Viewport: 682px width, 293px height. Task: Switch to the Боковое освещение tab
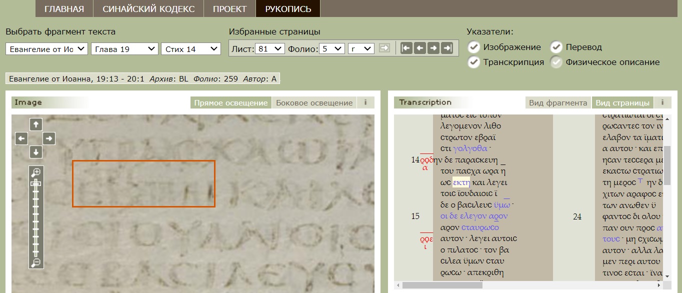point(314,102)
